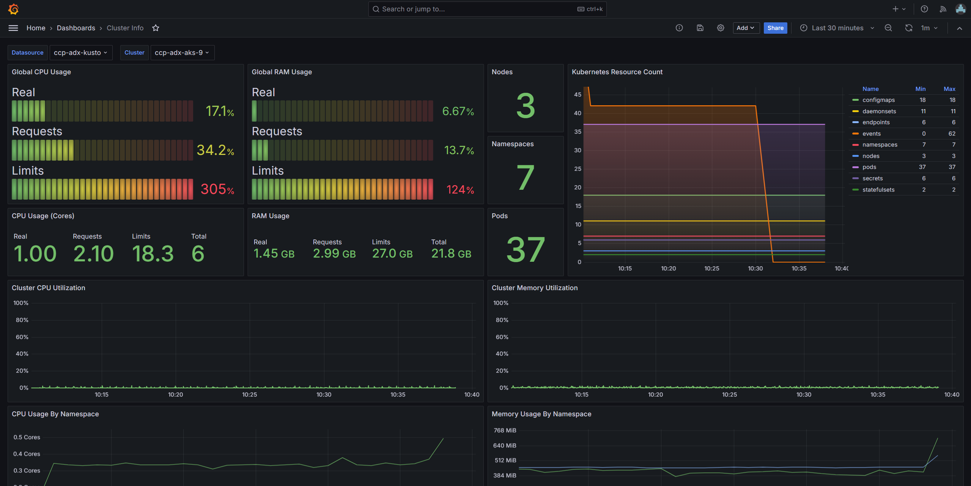The image size is (971, 486).
Task: Click the Datasource variable label
Action: click(x=28, y=53)
